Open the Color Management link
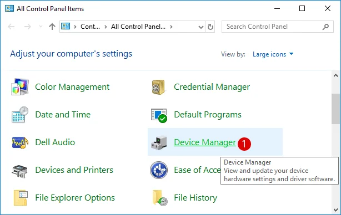The image size is (341, 215). click(72, 87)
